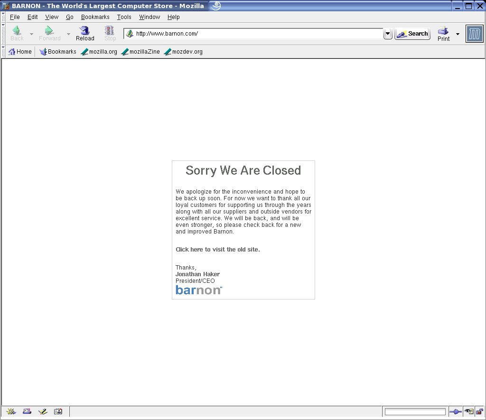Image resolution: width=486 pixels, height=420 pixels.
Task: Open the Window menu
Action: [150, 17]
